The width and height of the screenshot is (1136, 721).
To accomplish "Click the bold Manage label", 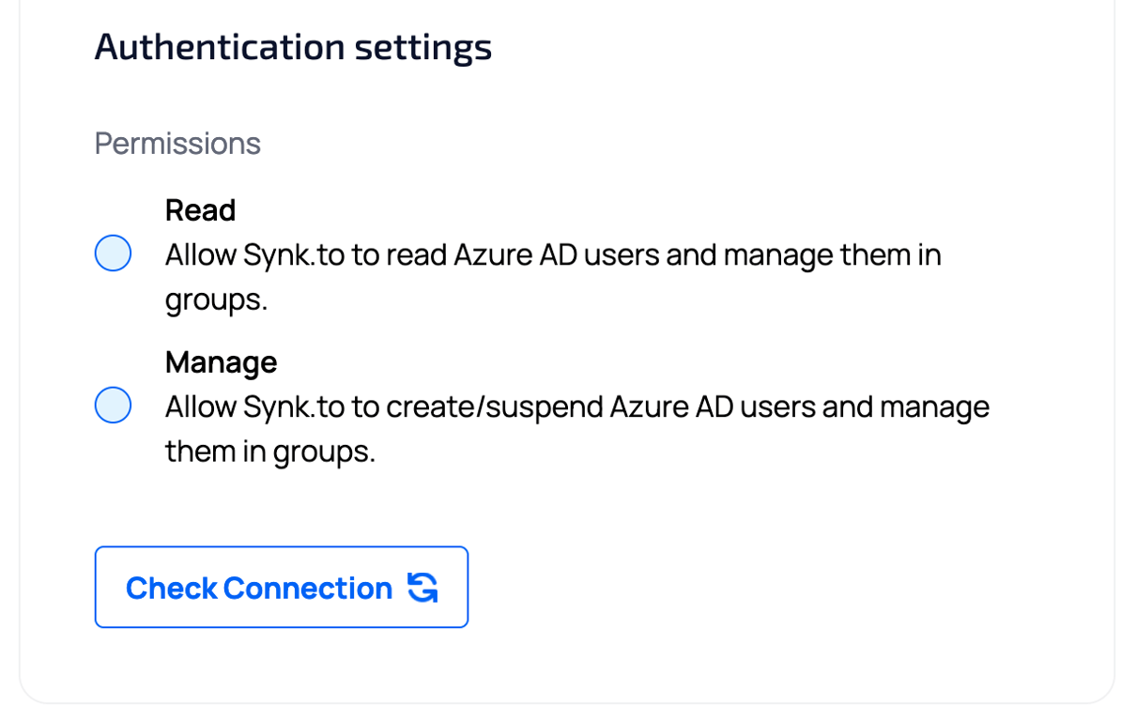I will coord(222,362).
